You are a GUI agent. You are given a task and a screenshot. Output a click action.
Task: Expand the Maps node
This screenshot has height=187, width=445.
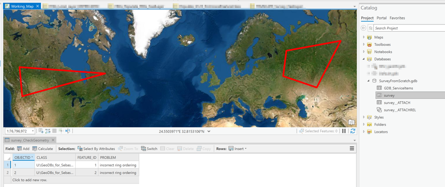[x=364, y=37]
